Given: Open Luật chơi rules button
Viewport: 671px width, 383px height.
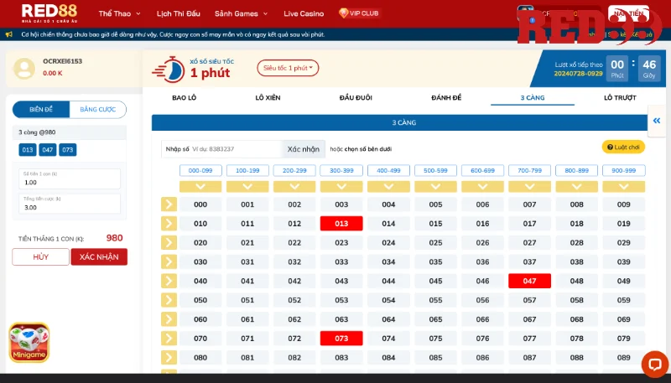Looking at the screenshot, I should [623, 147].
